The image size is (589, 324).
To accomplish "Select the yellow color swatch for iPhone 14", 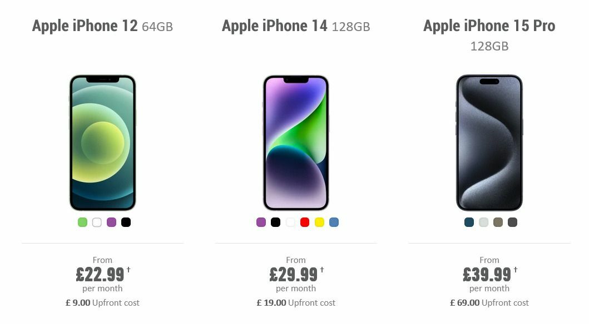I will coord(319,222).
